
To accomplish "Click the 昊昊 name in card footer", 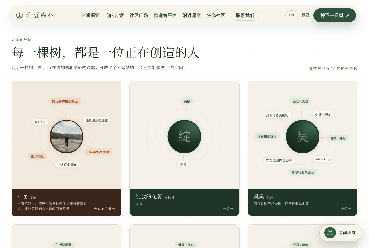I will (259, 197).
